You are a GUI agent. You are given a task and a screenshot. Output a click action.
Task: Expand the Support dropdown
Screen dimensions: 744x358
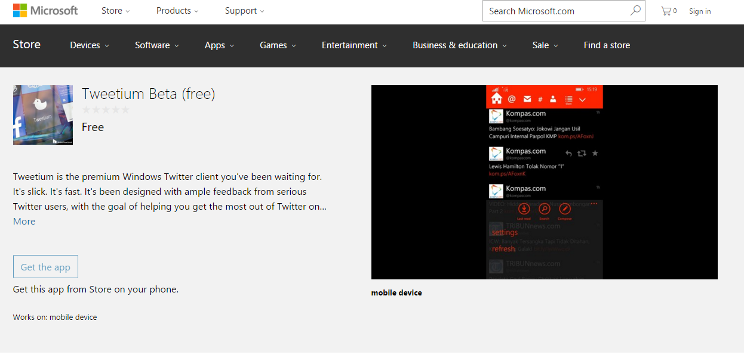[244, 11]
